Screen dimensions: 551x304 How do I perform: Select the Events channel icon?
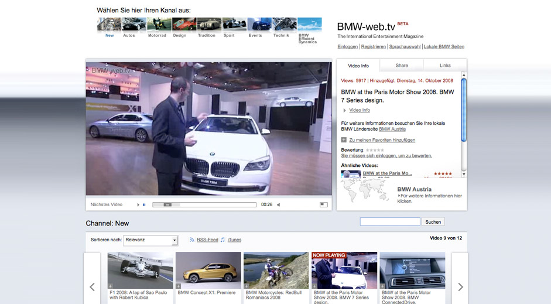[259, 24]
